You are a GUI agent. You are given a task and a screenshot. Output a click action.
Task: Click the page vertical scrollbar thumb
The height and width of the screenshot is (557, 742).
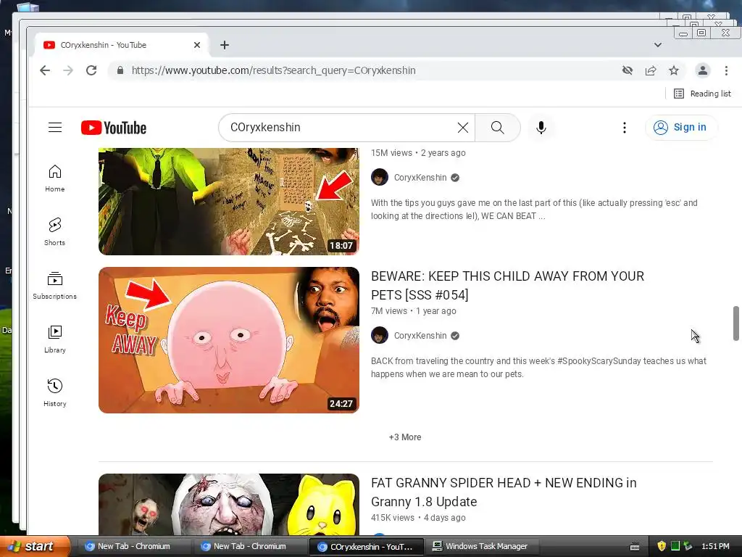click(736, 323)
